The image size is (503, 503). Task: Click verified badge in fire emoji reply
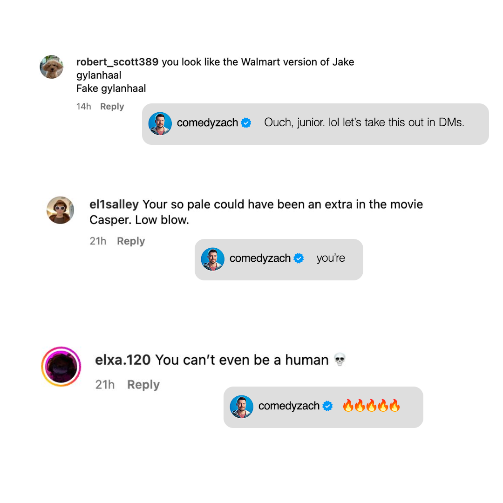pos(327,406)
